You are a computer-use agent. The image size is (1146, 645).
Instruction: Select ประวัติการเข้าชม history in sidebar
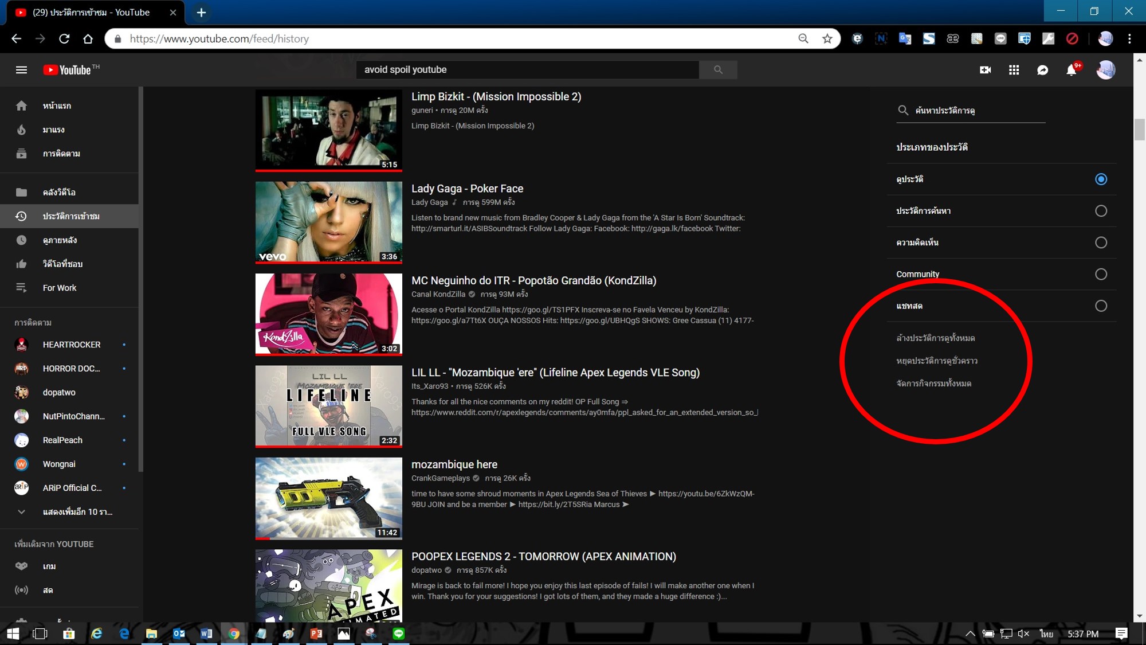point(69,216)
